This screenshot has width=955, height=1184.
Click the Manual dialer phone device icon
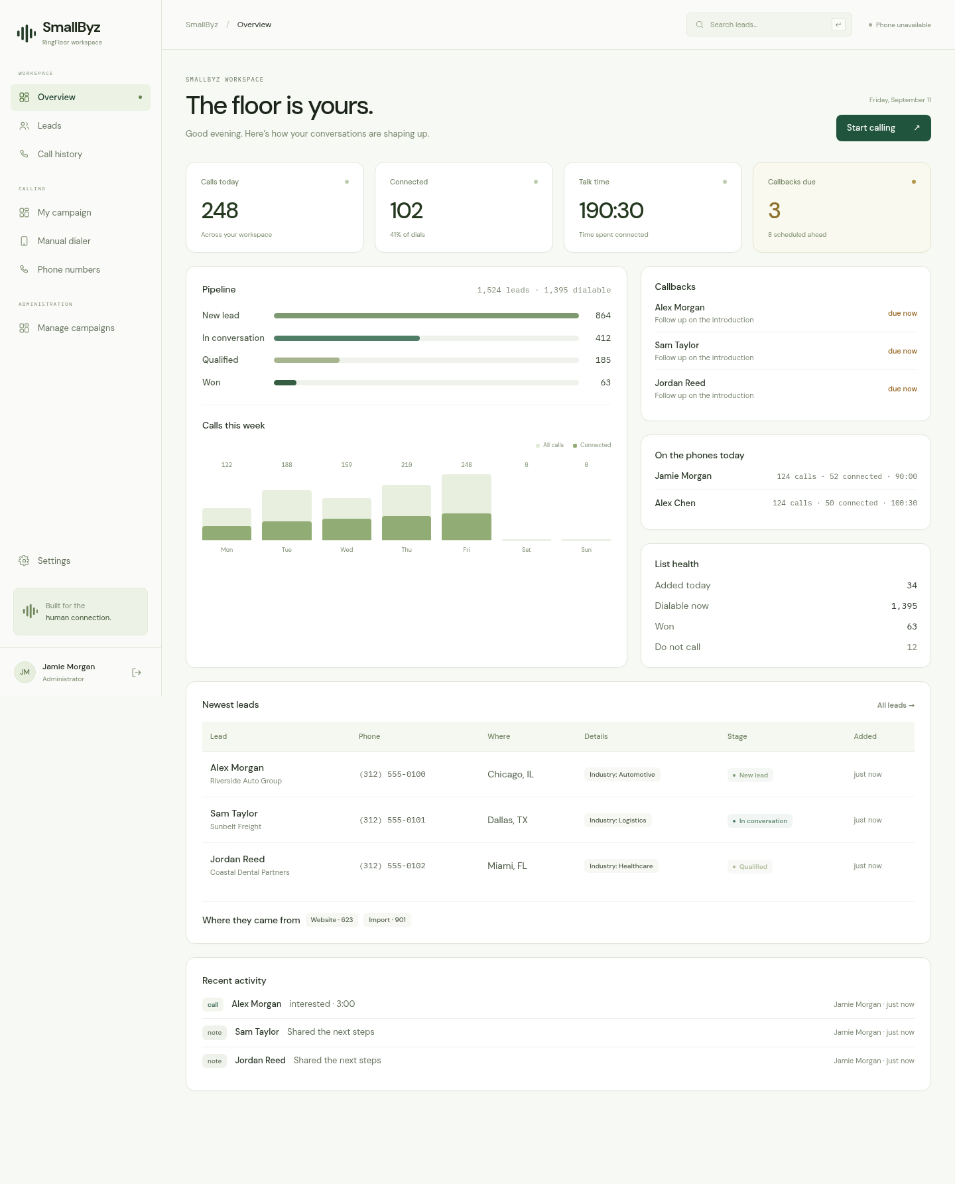pos(25,241)
